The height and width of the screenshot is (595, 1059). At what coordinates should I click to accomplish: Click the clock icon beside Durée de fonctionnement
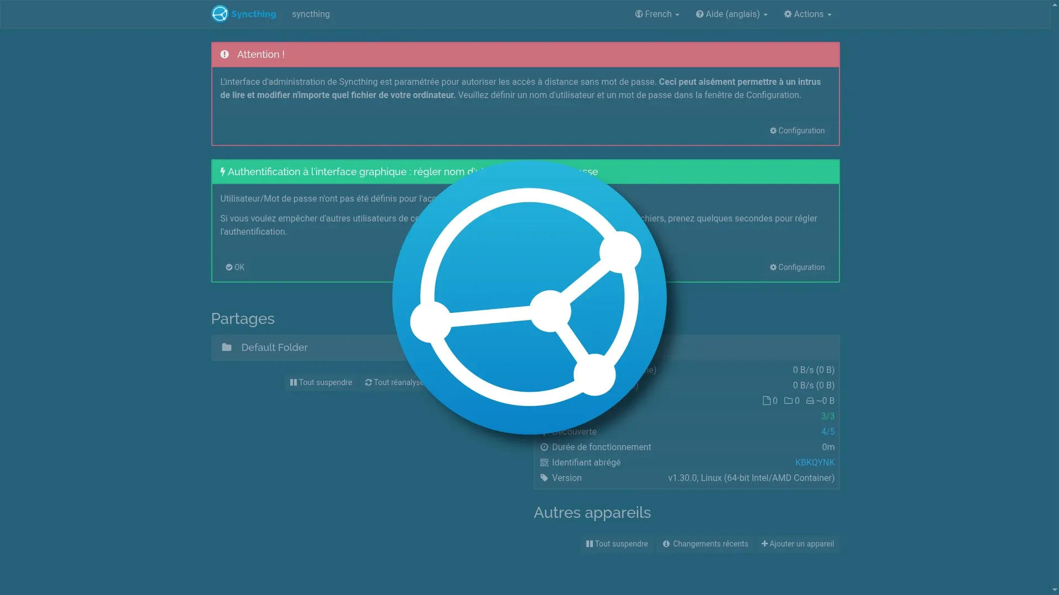click(545, 447)
